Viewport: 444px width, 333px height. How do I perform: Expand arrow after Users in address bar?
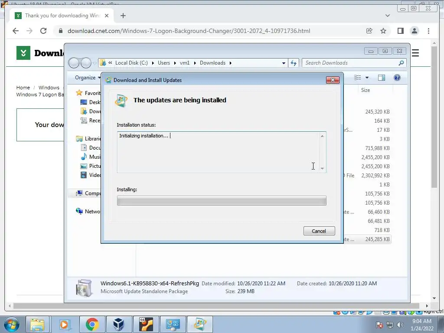coord(175,63)
